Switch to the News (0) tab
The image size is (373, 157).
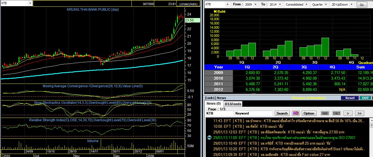(x=214, y=104)
